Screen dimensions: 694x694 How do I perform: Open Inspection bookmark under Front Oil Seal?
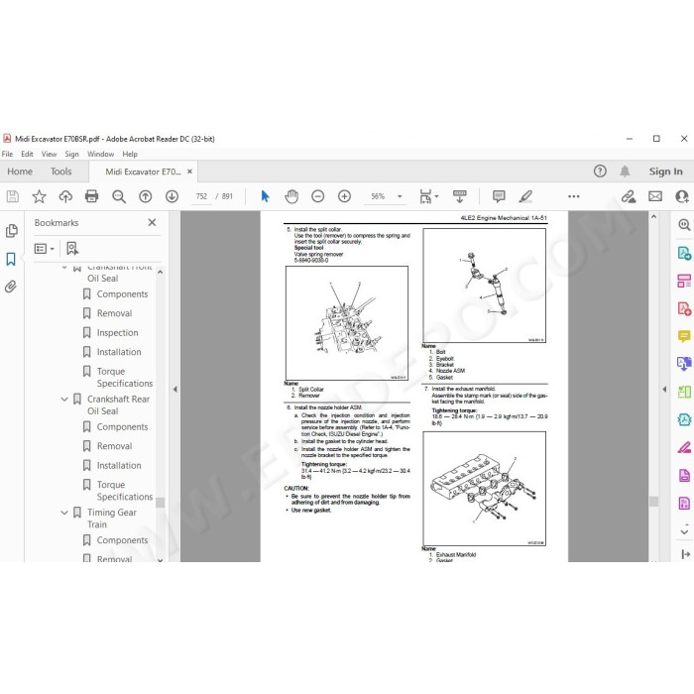pyautogui.click(x=117, y=333)
